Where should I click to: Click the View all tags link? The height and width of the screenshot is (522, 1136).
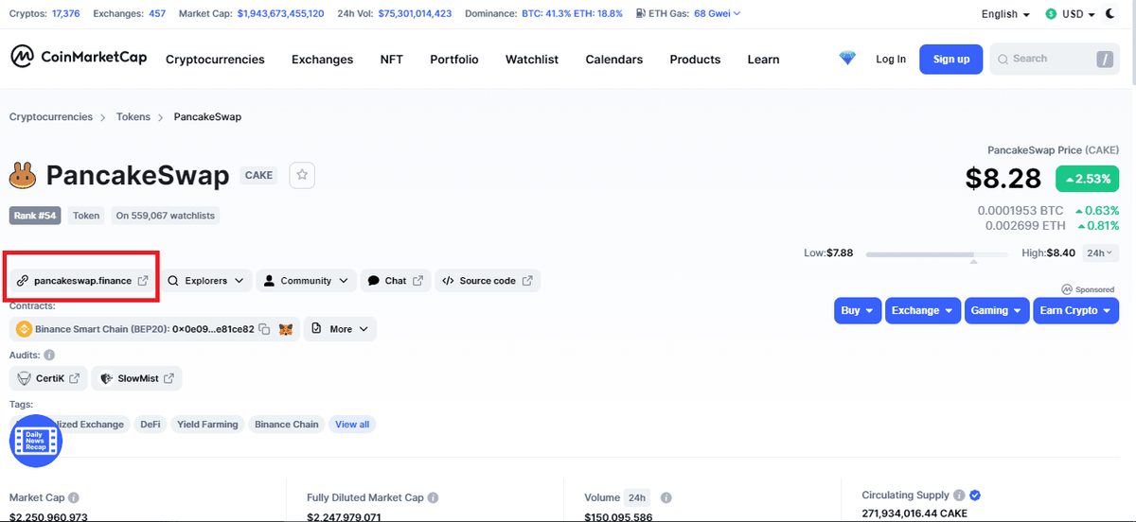click(x=352, y=425)
